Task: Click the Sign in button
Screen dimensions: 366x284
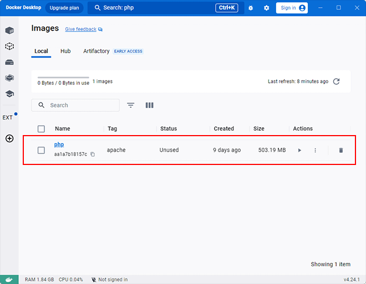Action: (x=292, y=8)
